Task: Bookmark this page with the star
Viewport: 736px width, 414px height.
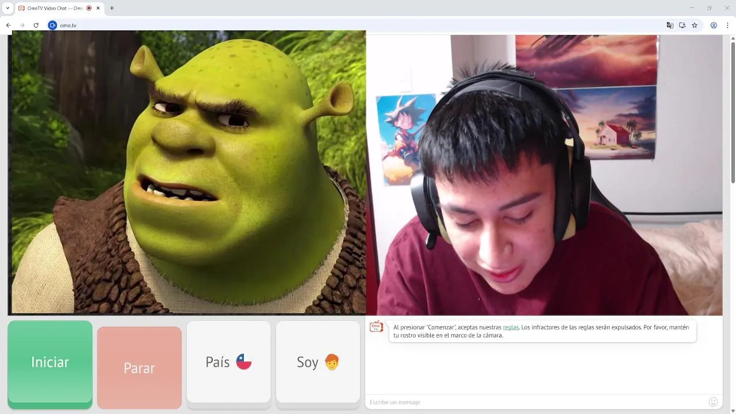Action: pos(695,25)
